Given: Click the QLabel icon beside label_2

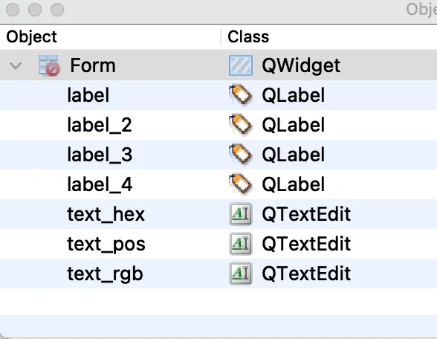Looking at the screenshot, I should coord(241,125).
